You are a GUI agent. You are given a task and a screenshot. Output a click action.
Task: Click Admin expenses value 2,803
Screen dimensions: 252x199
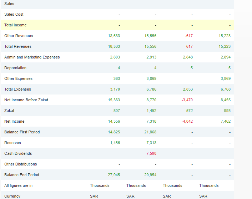pos(115,57)
